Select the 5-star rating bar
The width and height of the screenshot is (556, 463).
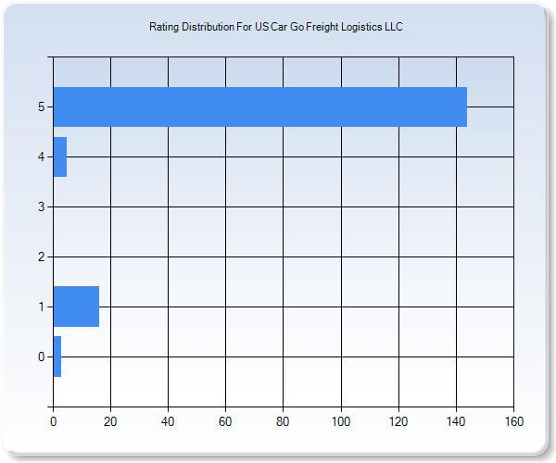[x=259, y=106]
